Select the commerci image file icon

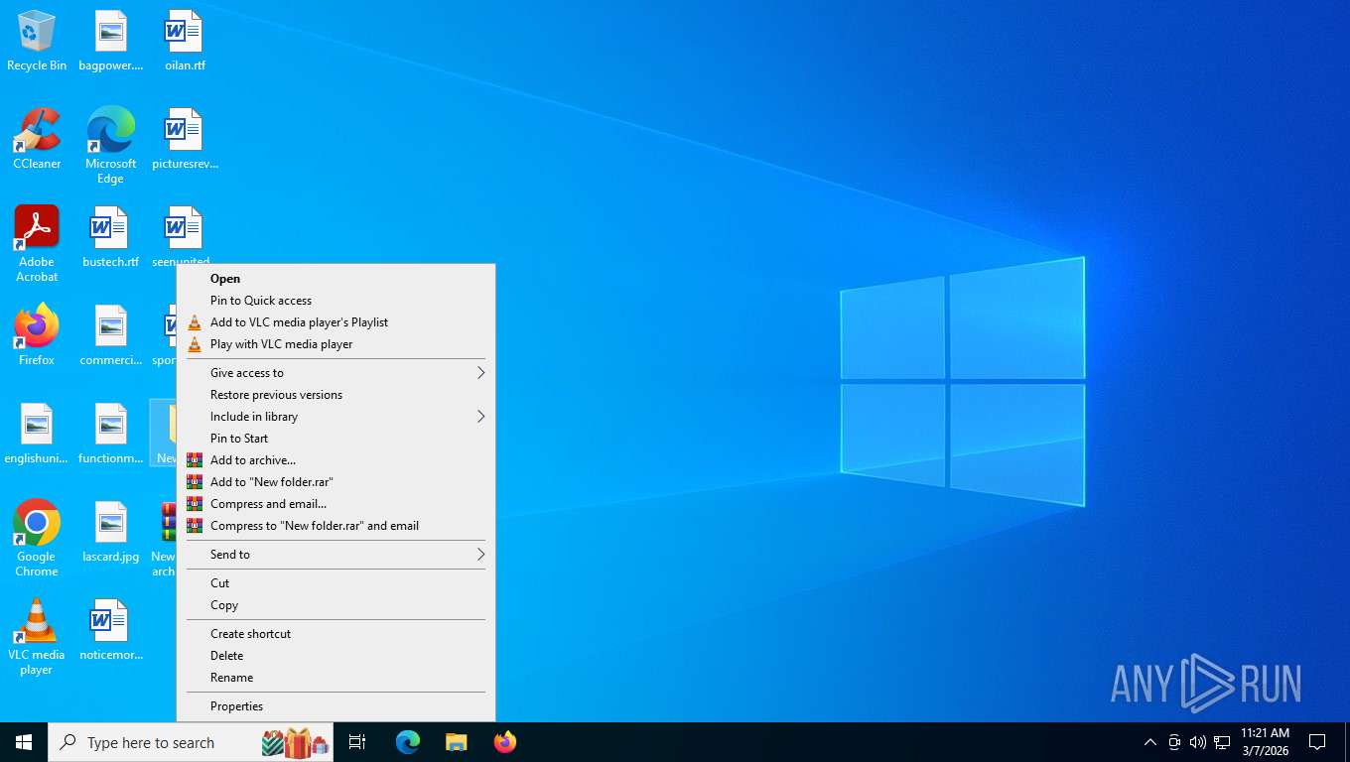tap(110, 335)
